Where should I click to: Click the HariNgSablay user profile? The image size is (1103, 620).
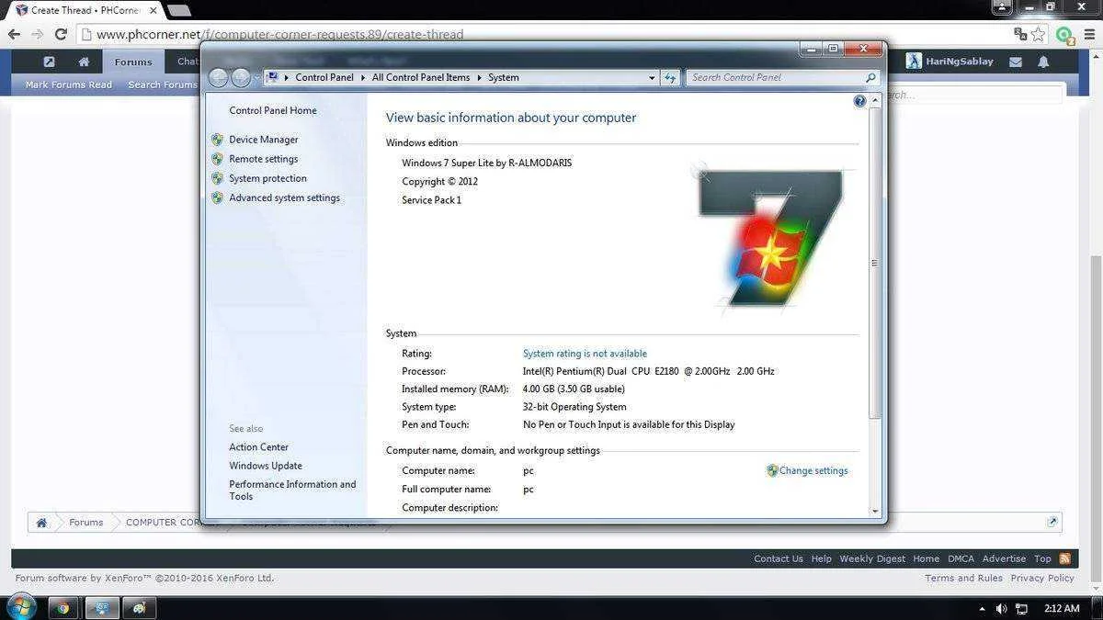tap(949, 62)
